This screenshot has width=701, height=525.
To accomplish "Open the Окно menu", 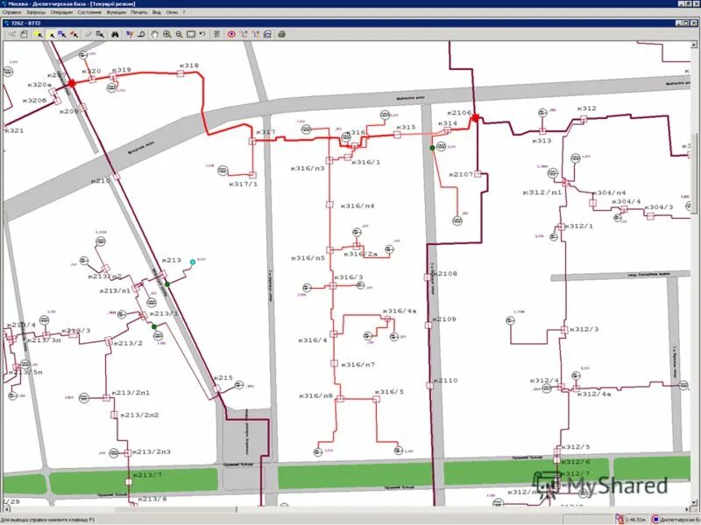I will [x=172, y=12].
